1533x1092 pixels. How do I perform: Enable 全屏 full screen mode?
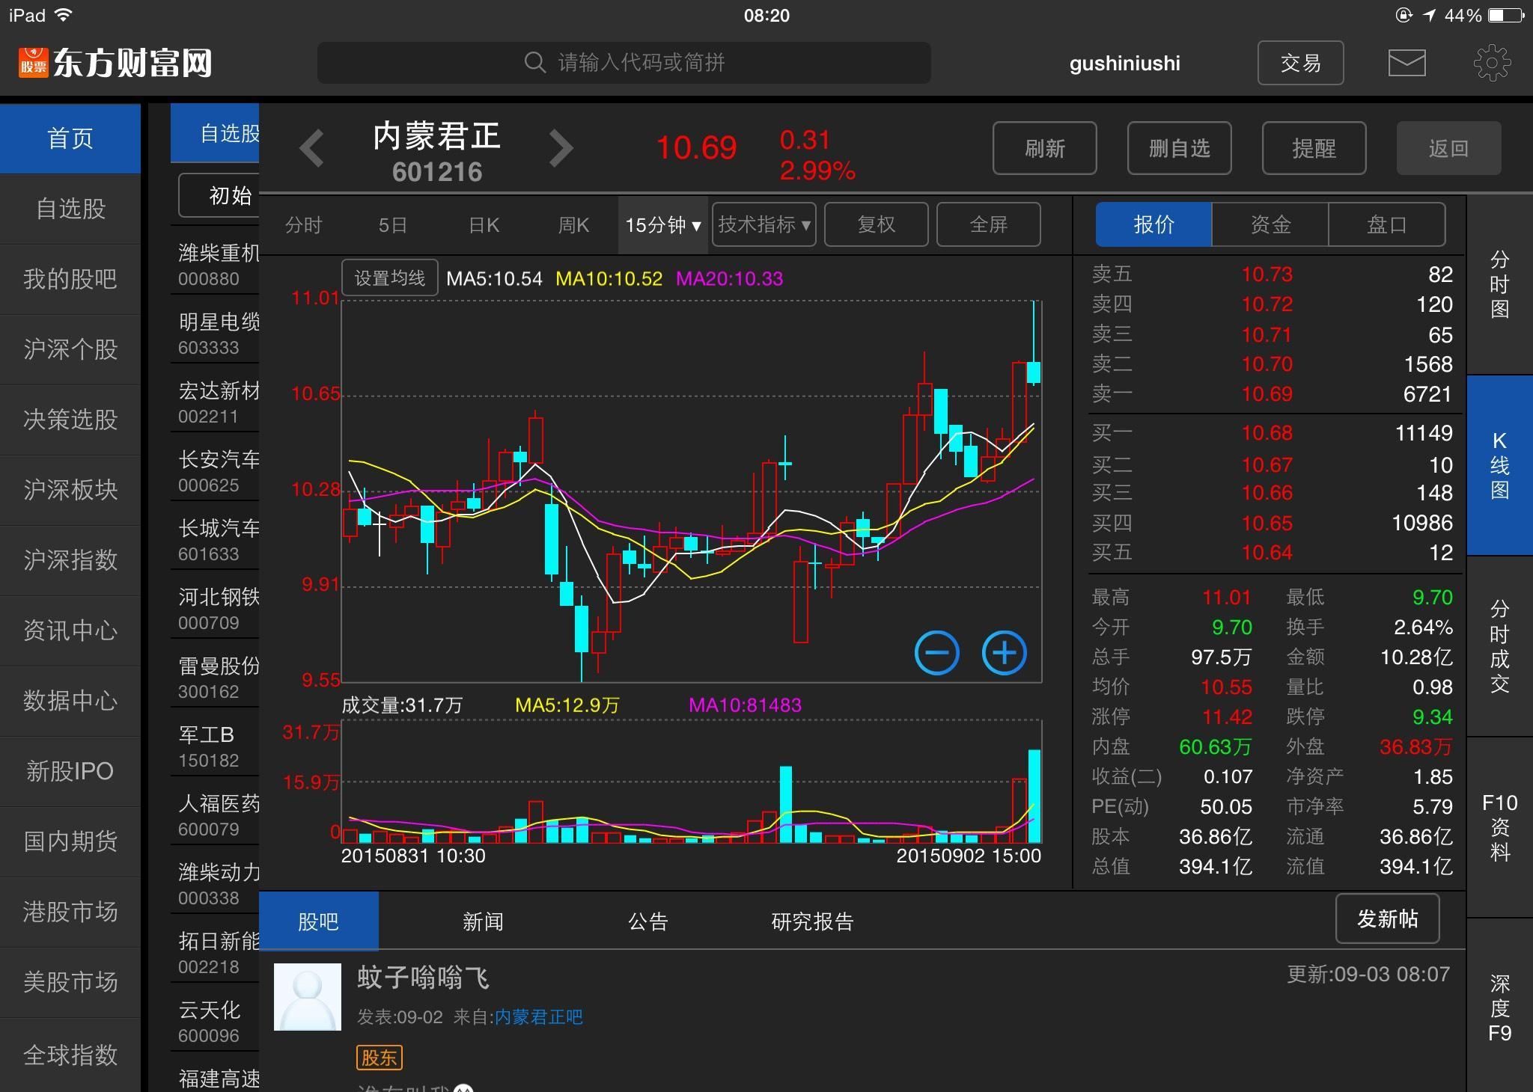[988, 224]
